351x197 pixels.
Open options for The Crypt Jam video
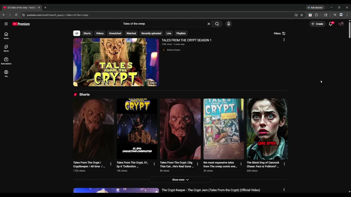[284, 190]
